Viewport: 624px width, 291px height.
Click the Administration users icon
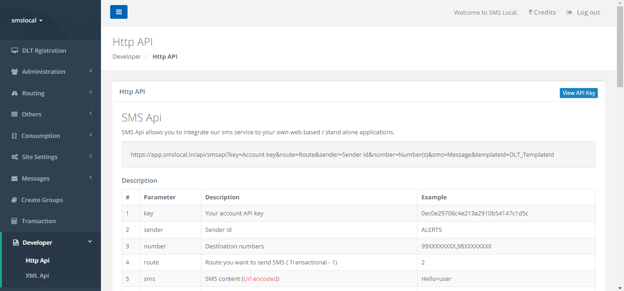[x=15, y=72]
